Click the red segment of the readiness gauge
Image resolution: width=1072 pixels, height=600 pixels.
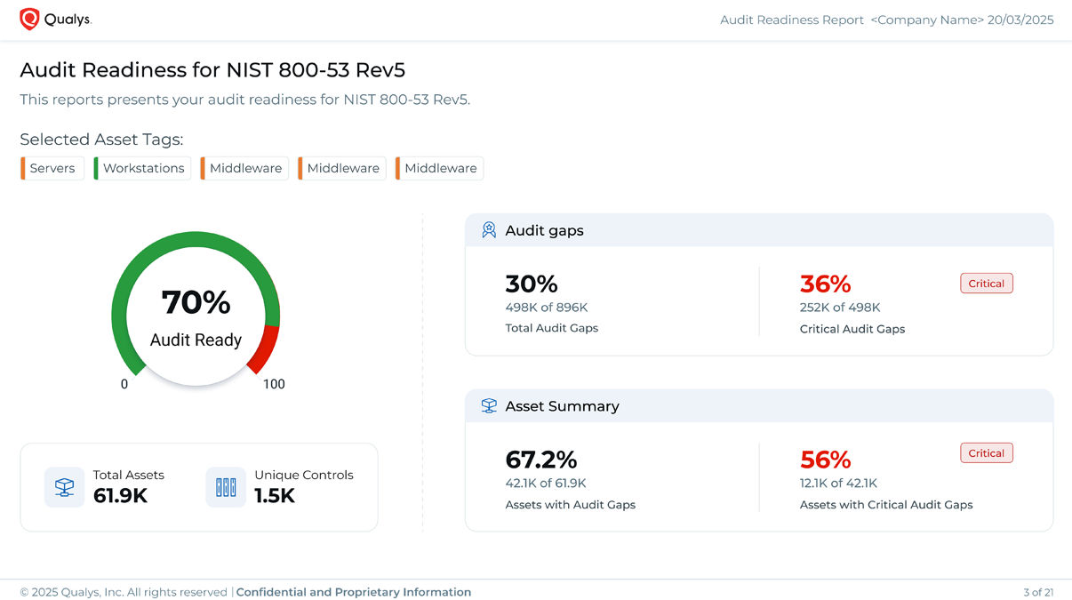coord(264,349)
